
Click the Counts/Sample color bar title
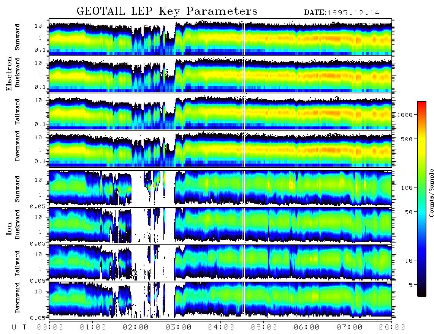tap(431, 193)
